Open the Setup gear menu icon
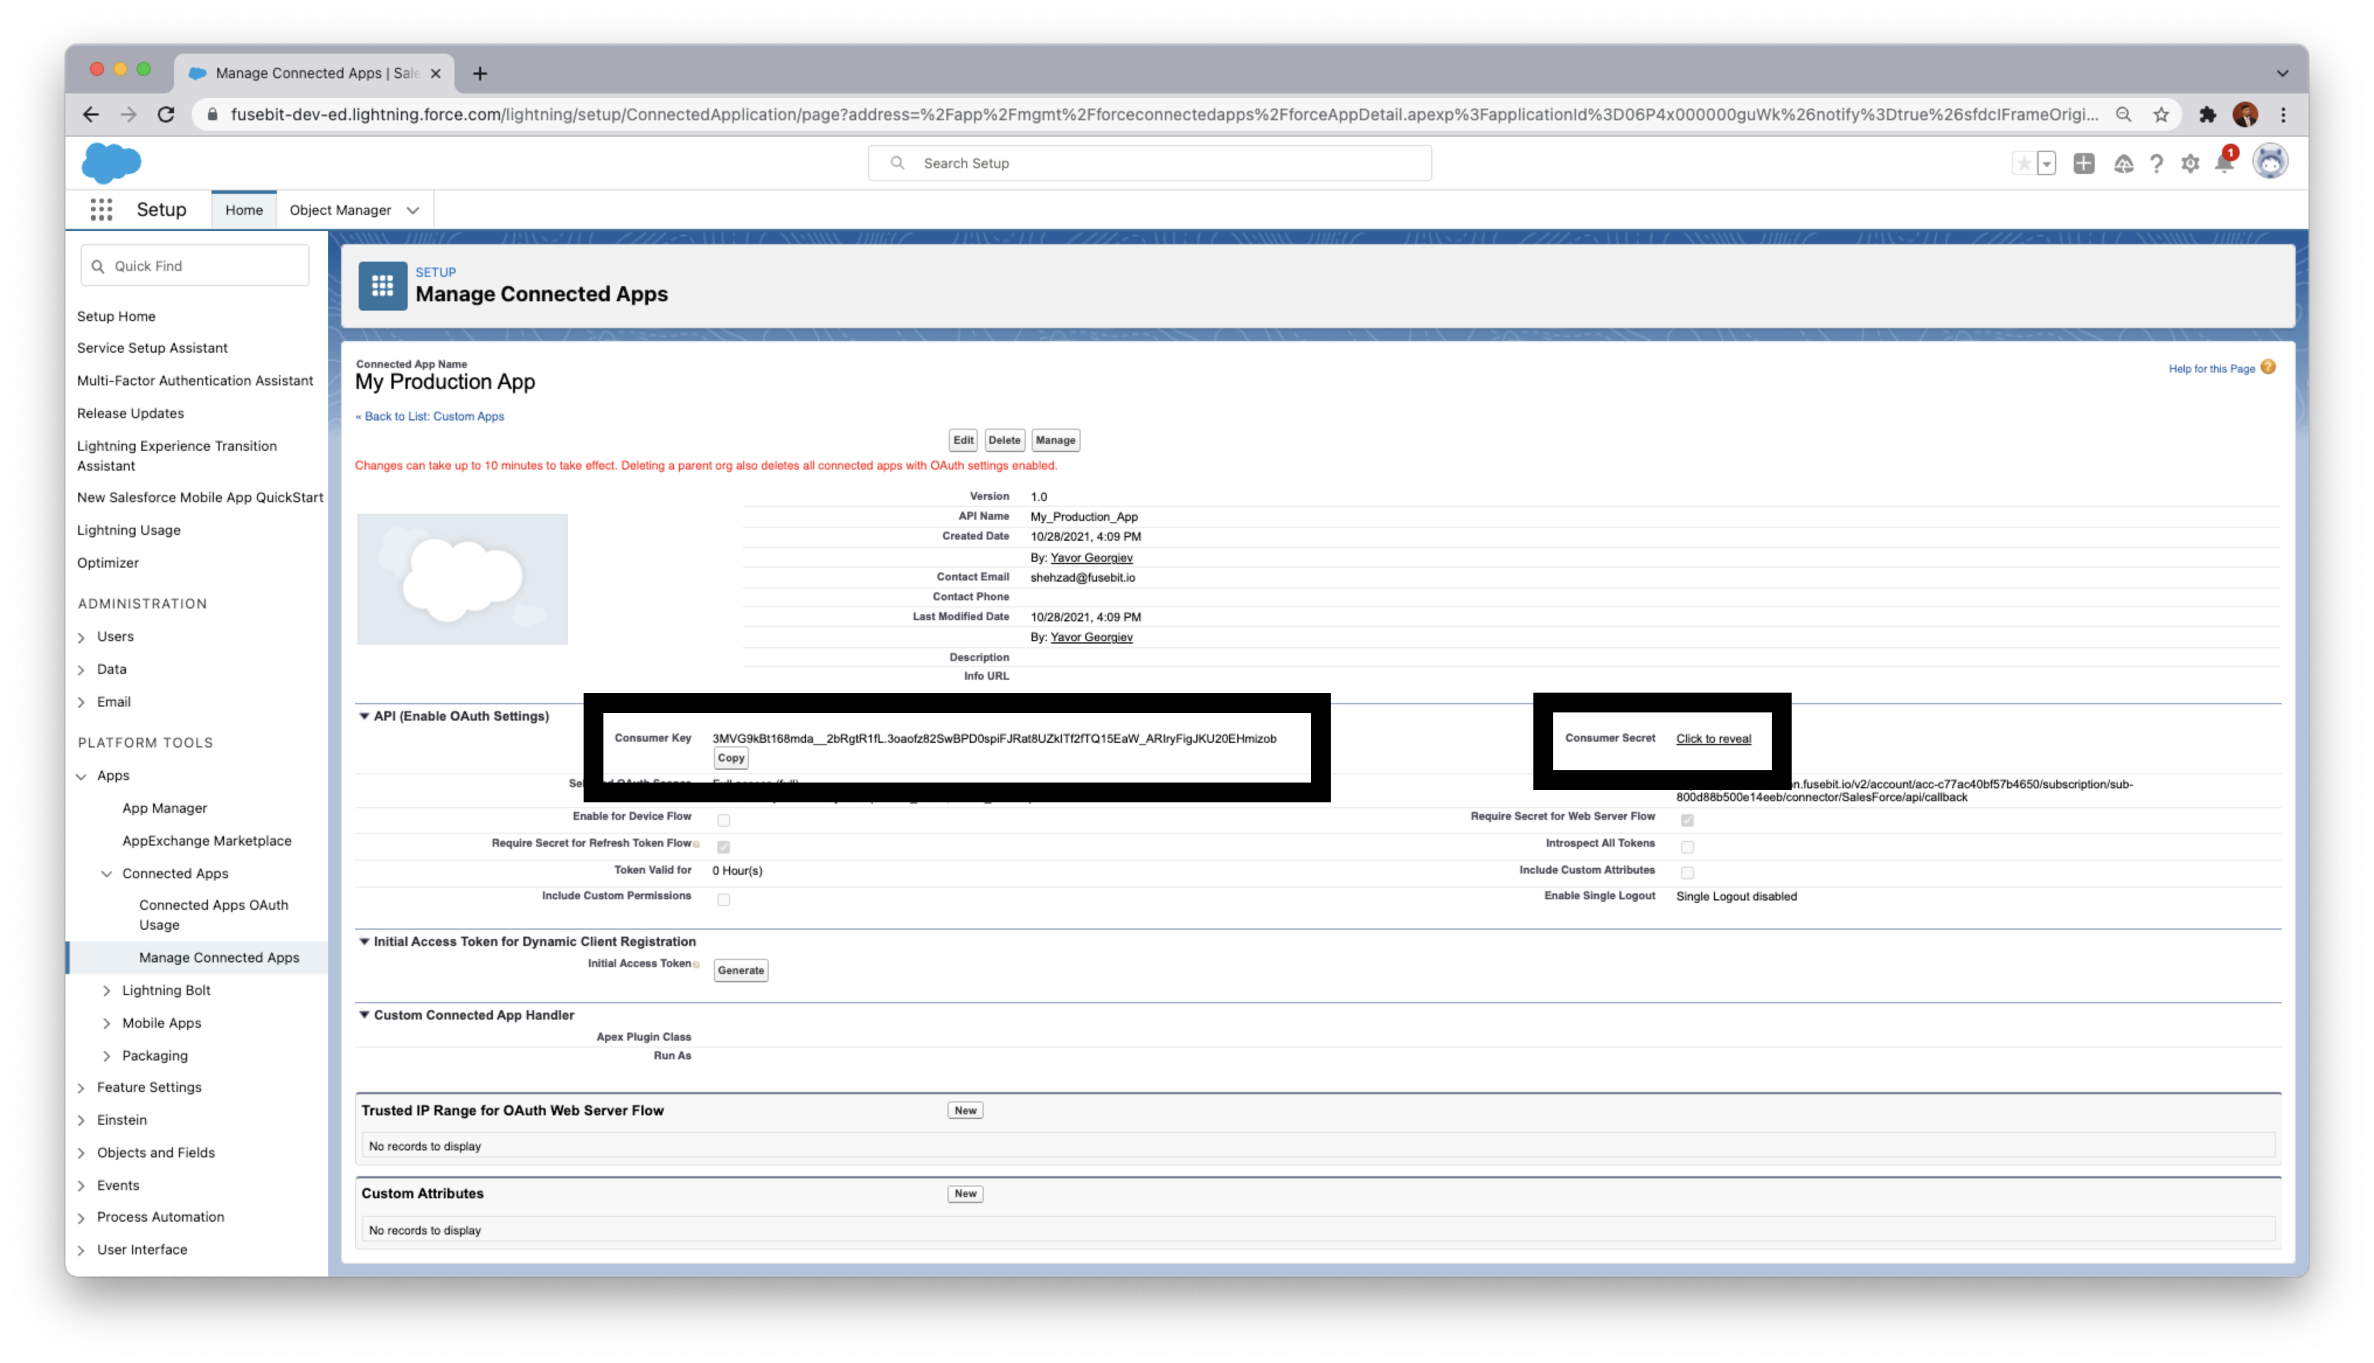Image resolution: width=2374 pixels, height=1363 pixels. coord(2191,164)
